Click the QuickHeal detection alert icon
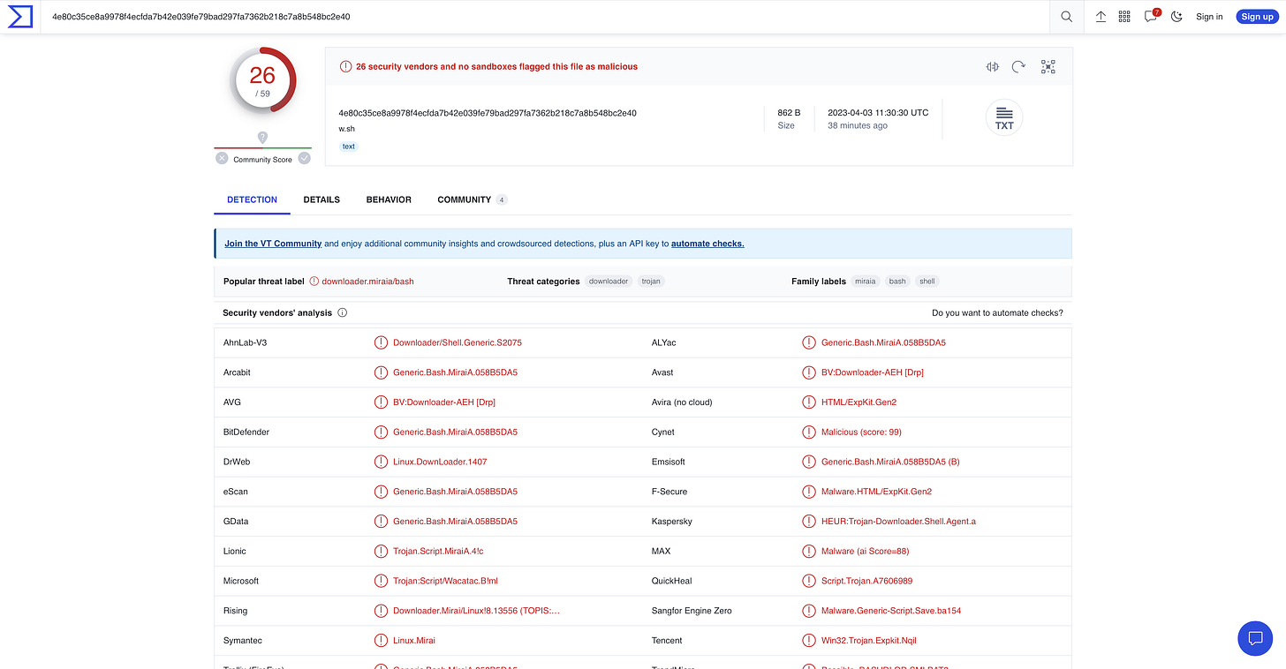This screenshot has width=1286, height=669. point(809,581)
